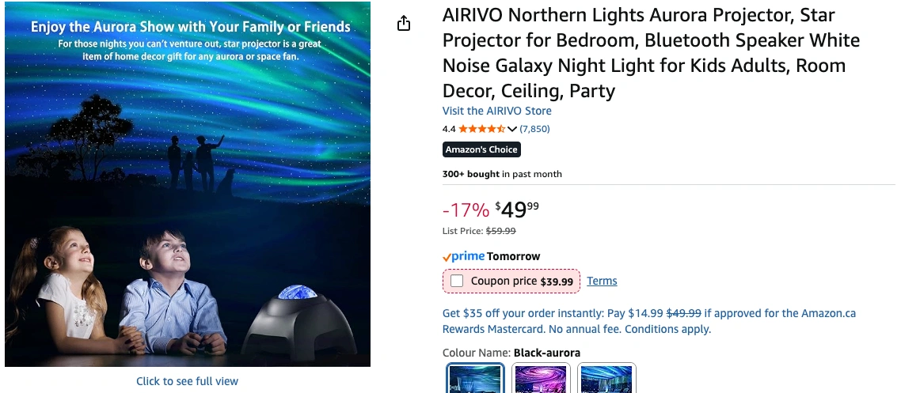
Task: Expand the rating breakdown chevron
Action: pos(512,129)
